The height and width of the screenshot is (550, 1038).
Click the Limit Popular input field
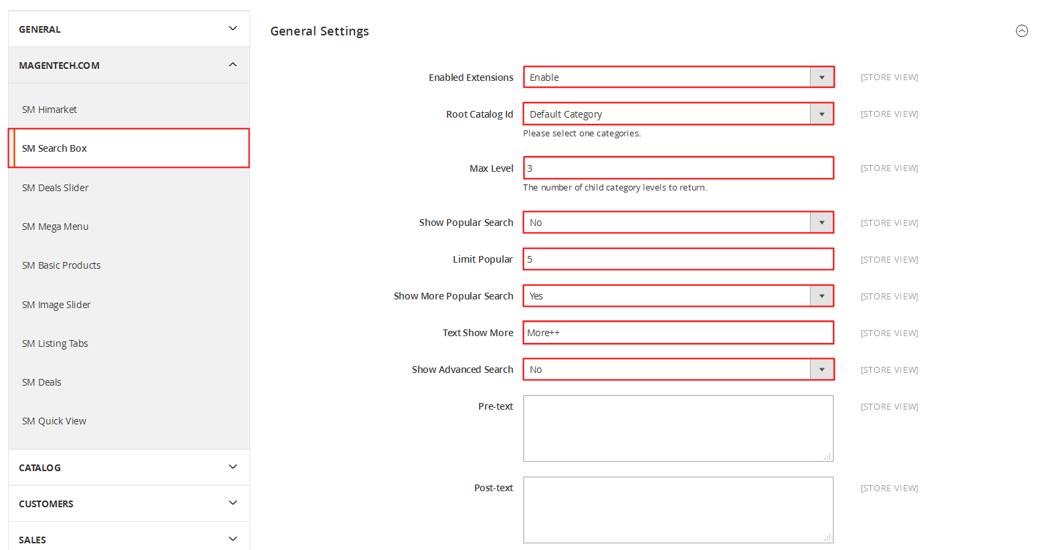(x=678, y=259)
